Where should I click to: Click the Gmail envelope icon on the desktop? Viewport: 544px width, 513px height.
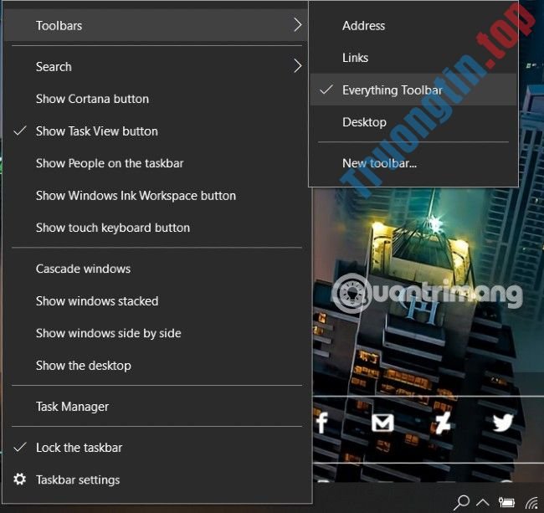coord(382,423)
